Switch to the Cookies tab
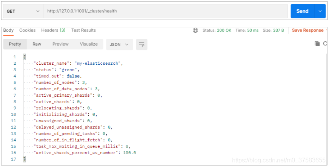The width and height of the screenshot is (329, 167). point(27,30)
